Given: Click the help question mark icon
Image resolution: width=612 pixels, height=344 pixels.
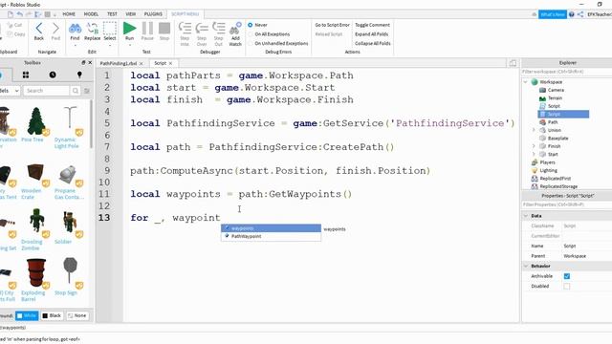Looking at the screenshot, I should [572, 14].
